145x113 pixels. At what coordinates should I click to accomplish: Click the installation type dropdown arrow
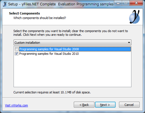[129, 43]
